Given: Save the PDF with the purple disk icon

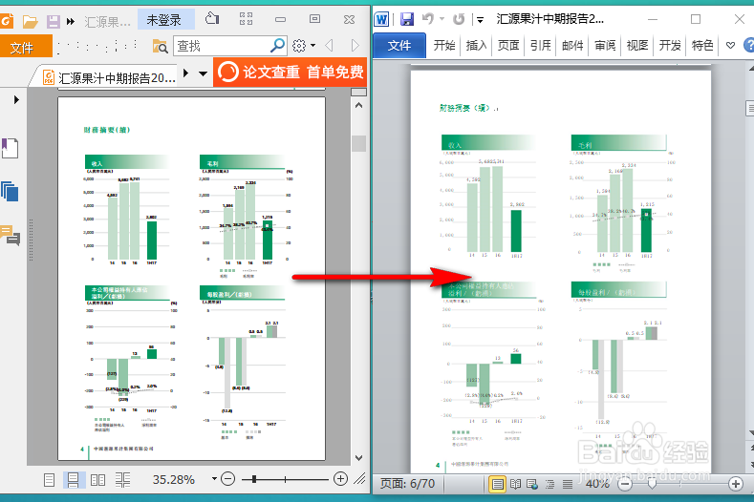Looking at the screenshot, I should point(53,21).
